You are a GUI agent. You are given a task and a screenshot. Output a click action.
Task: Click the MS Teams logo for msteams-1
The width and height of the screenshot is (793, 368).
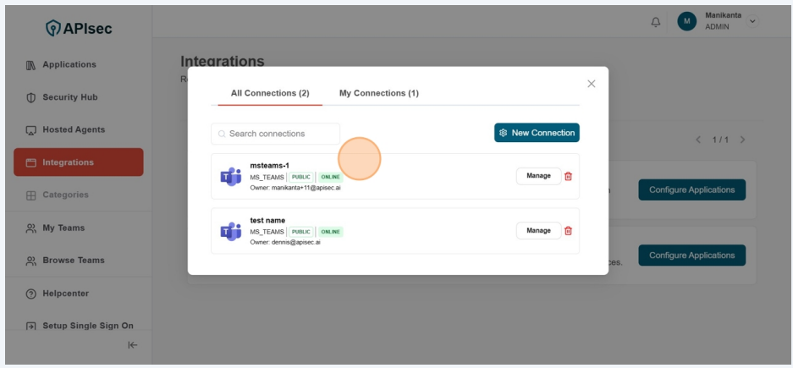tap(230, 176)
